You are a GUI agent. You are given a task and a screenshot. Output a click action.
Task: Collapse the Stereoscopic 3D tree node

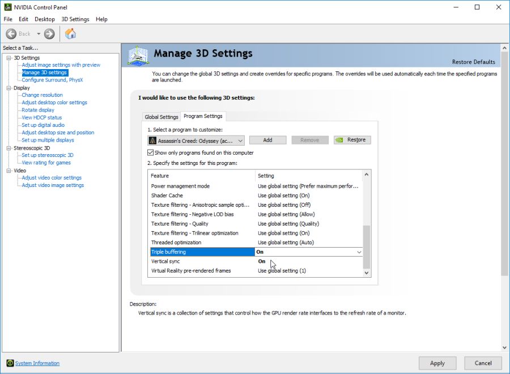8,148
